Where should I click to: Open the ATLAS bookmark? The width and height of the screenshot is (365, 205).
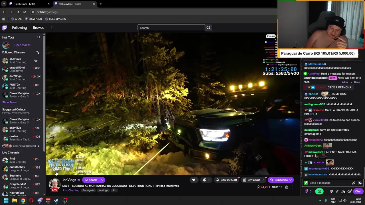(16, 19)
